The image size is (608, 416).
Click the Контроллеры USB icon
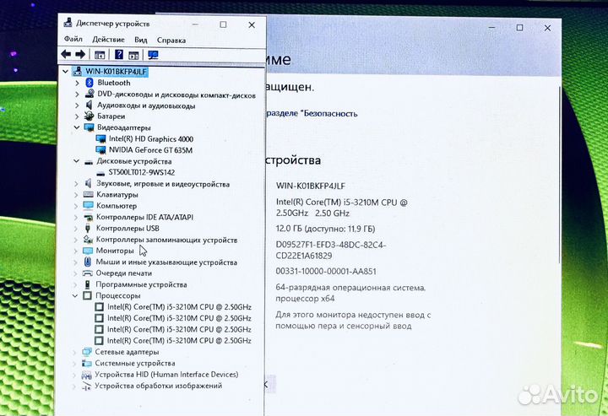tap(88, 228)
